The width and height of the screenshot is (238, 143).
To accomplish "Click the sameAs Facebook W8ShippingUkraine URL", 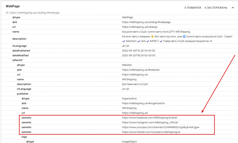I will tap(150, 118).
